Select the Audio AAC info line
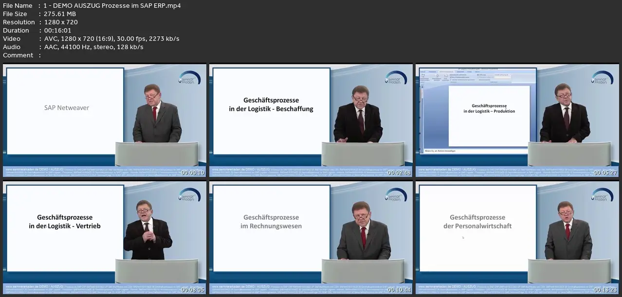 click(x=73, y=47)
